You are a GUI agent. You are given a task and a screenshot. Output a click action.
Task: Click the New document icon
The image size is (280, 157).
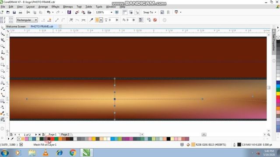coord(2,12)
